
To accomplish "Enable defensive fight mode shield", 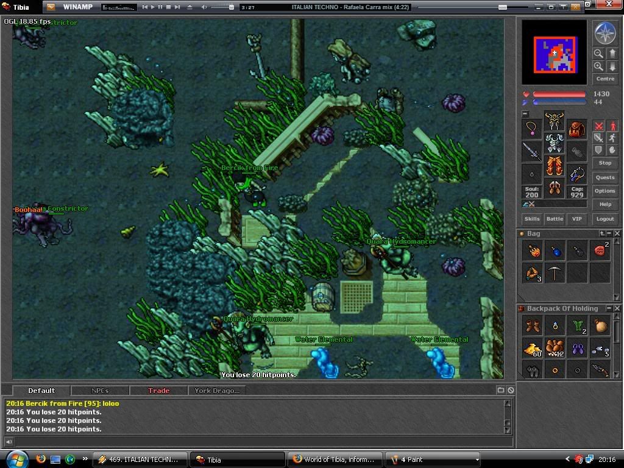I will pos(598,150).
